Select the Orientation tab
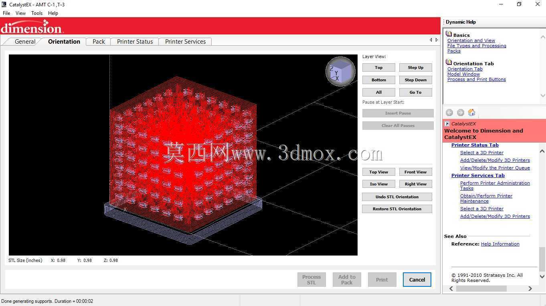The image size is (546, 306). pos(64,42)
